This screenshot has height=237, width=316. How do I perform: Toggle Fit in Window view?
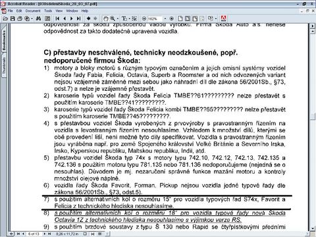pyautogui.click(x=188, y=18)
